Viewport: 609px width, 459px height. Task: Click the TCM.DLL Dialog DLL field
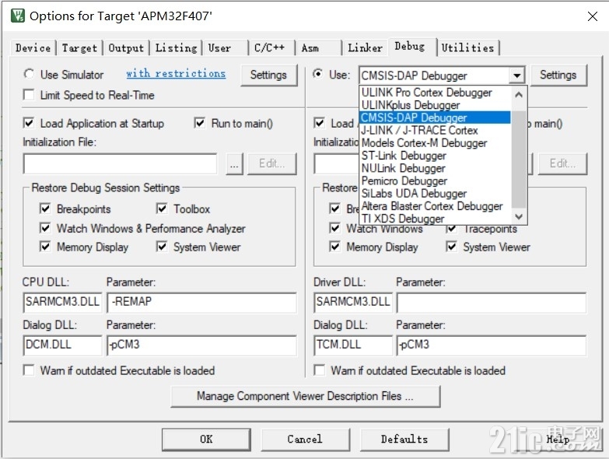pyautogui.click(x=353, y=345)
